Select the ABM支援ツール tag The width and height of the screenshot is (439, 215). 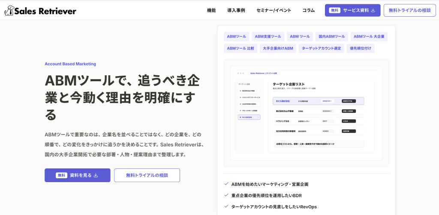point(268,37)
